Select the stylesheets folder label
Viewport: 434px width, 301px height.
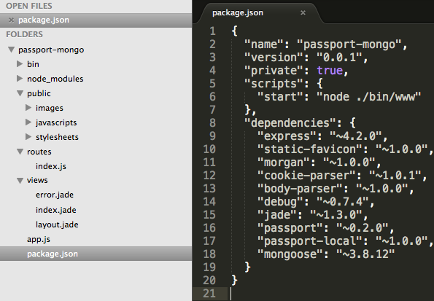coord(57,137)
